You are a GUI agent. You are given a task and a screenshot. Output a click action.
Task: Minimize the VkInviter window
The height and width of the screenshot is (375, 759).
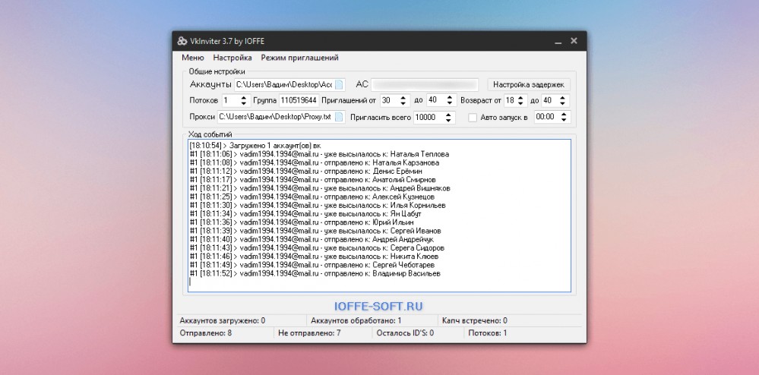pyautogui.click(x=558, y=42)
